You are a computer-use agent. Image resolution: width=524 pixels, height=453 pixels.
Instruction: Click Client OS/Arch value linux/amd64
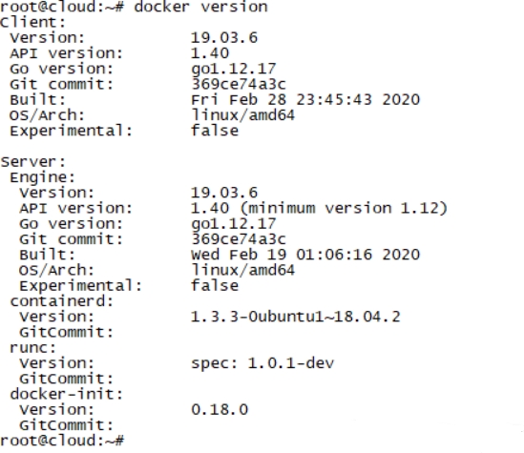pos(243,115)
